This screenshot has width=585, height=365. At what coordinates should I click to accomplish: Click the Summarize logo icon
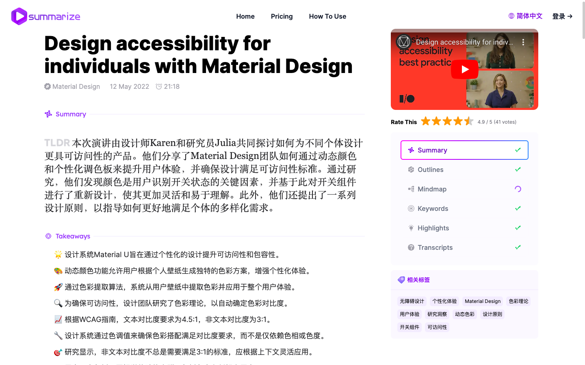(19, 16)
